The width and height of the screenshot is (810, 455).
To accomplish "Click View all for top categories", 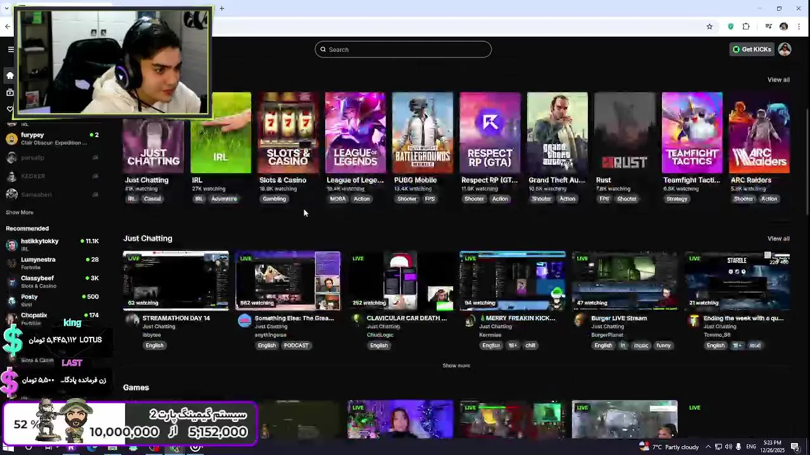I will [x=778, y=80].
